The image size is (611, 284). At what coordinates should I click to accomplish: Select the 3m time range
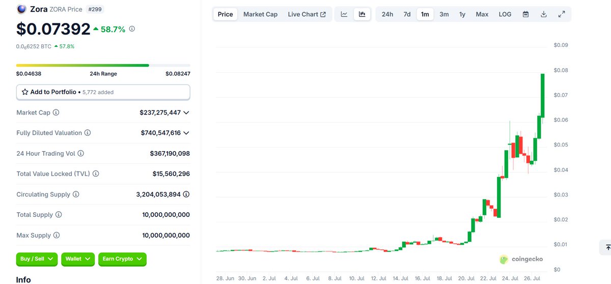pyautogui.click(x=444, y=14)
